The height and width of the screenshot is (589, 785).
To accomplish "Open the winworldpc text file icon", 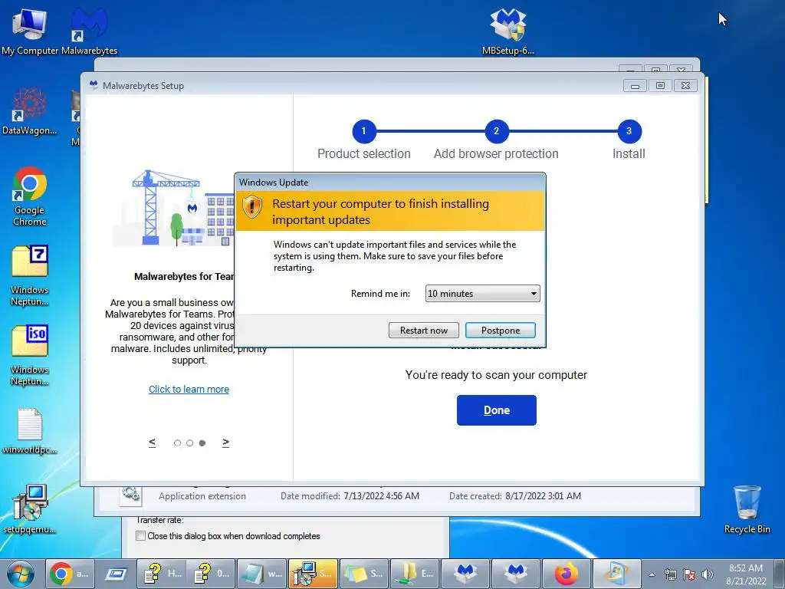I will coord(30,431).
